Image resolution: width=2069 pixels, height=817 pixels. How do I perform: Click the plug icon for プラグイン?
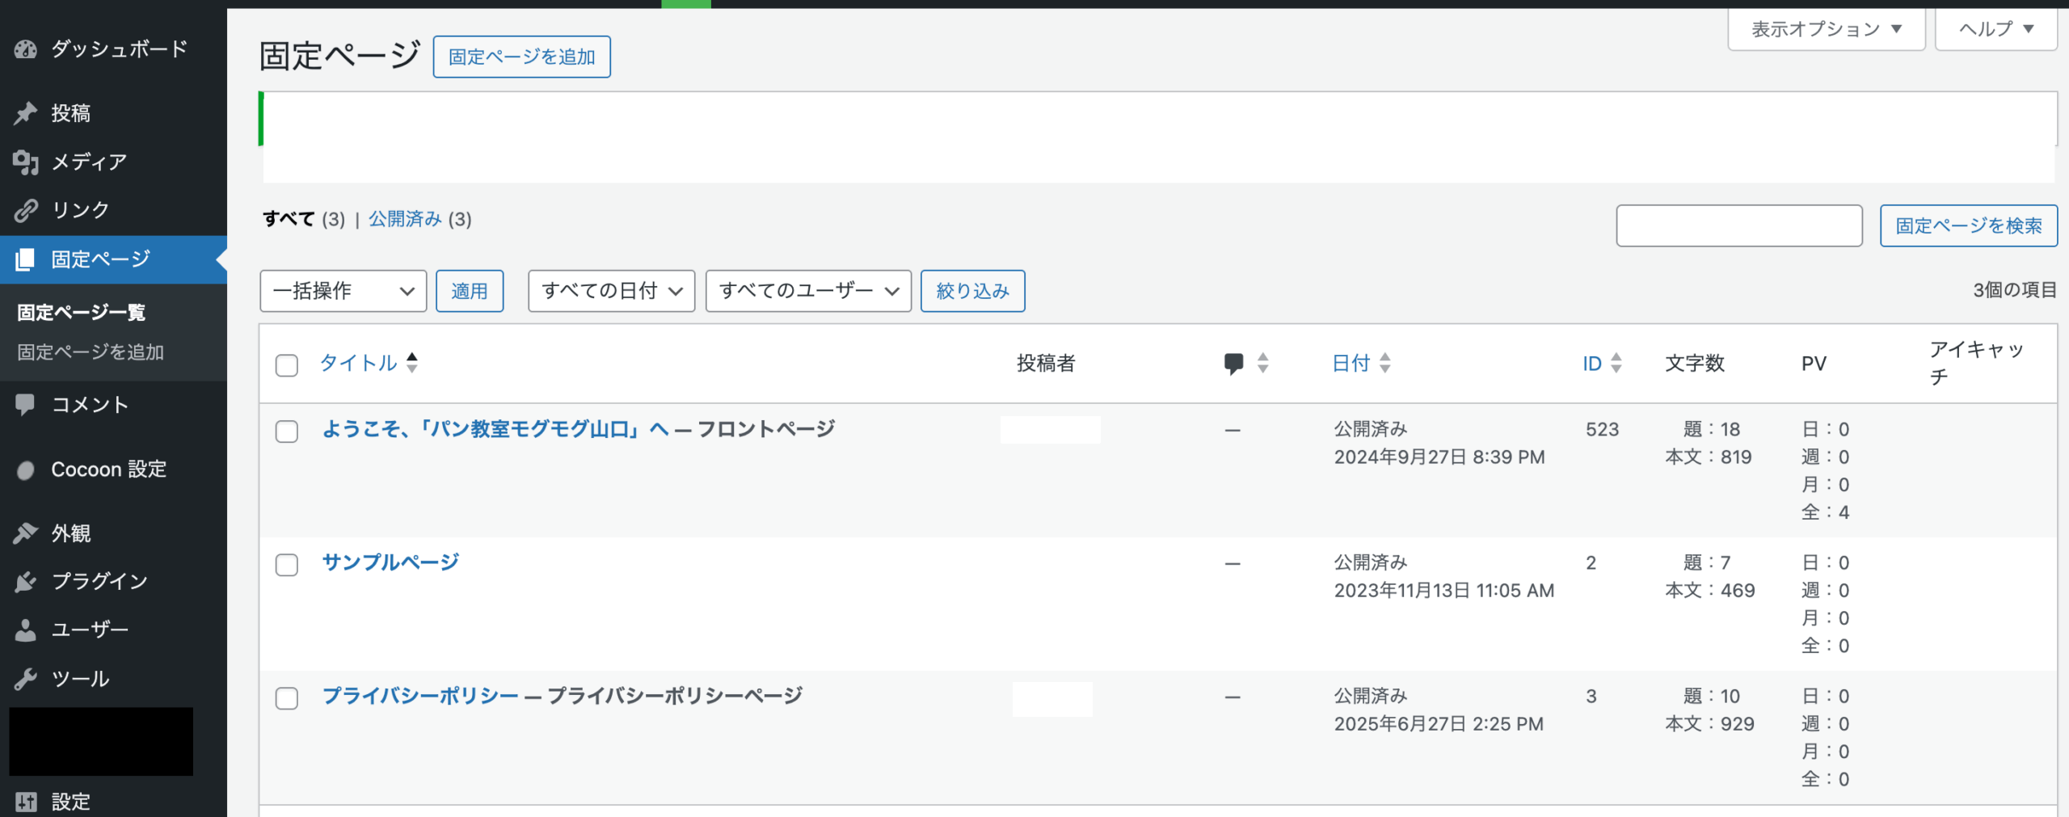tap(26, 582)
